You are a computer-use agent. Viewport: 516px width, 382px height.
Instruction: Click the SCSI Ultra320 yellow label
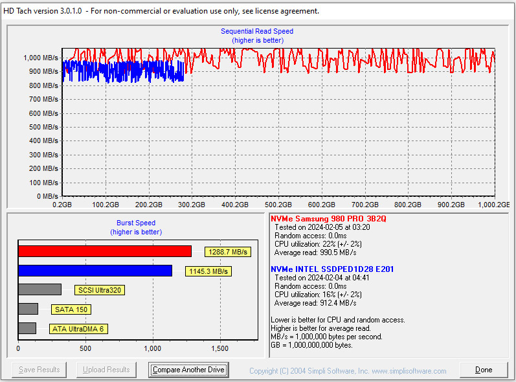100,291
